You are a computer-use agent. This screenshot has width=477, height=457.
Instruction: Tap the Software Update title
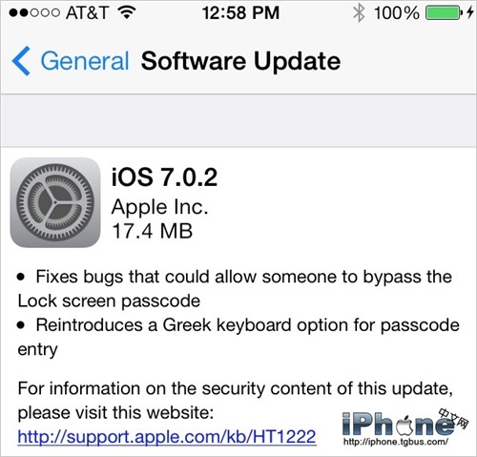click(240, 61)
